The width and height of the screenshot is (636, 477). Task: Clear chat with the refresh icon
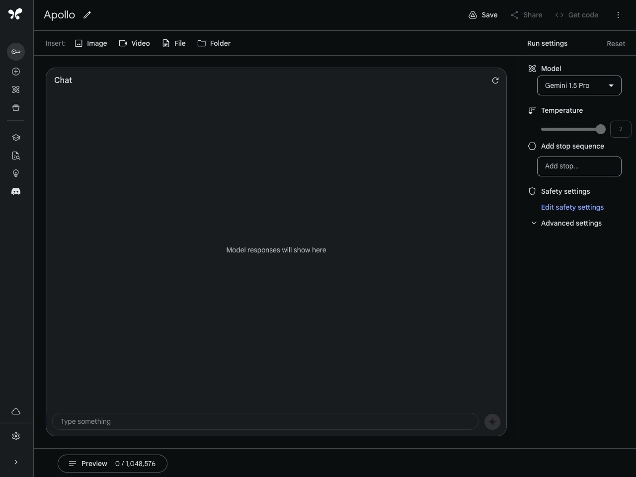tap(495, 80)
